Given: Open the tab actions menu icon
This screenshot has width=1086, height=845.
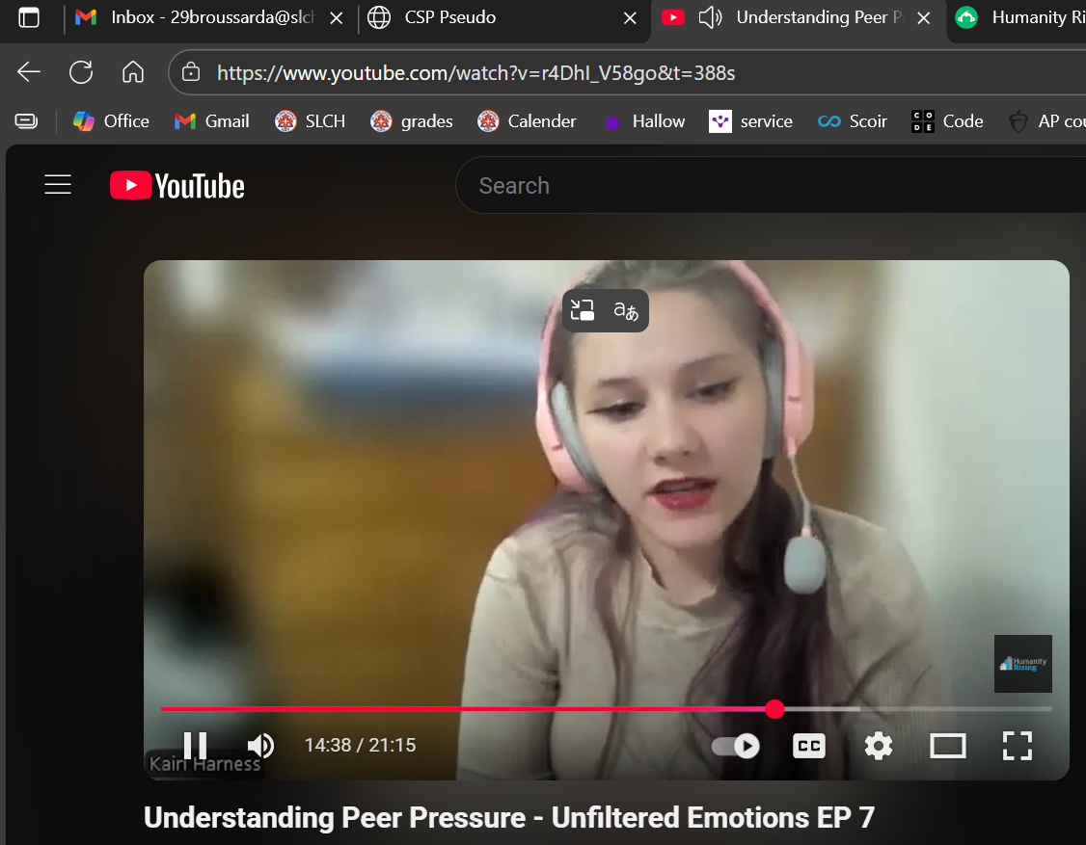Looking at the screenshot, I should (29, 17).
